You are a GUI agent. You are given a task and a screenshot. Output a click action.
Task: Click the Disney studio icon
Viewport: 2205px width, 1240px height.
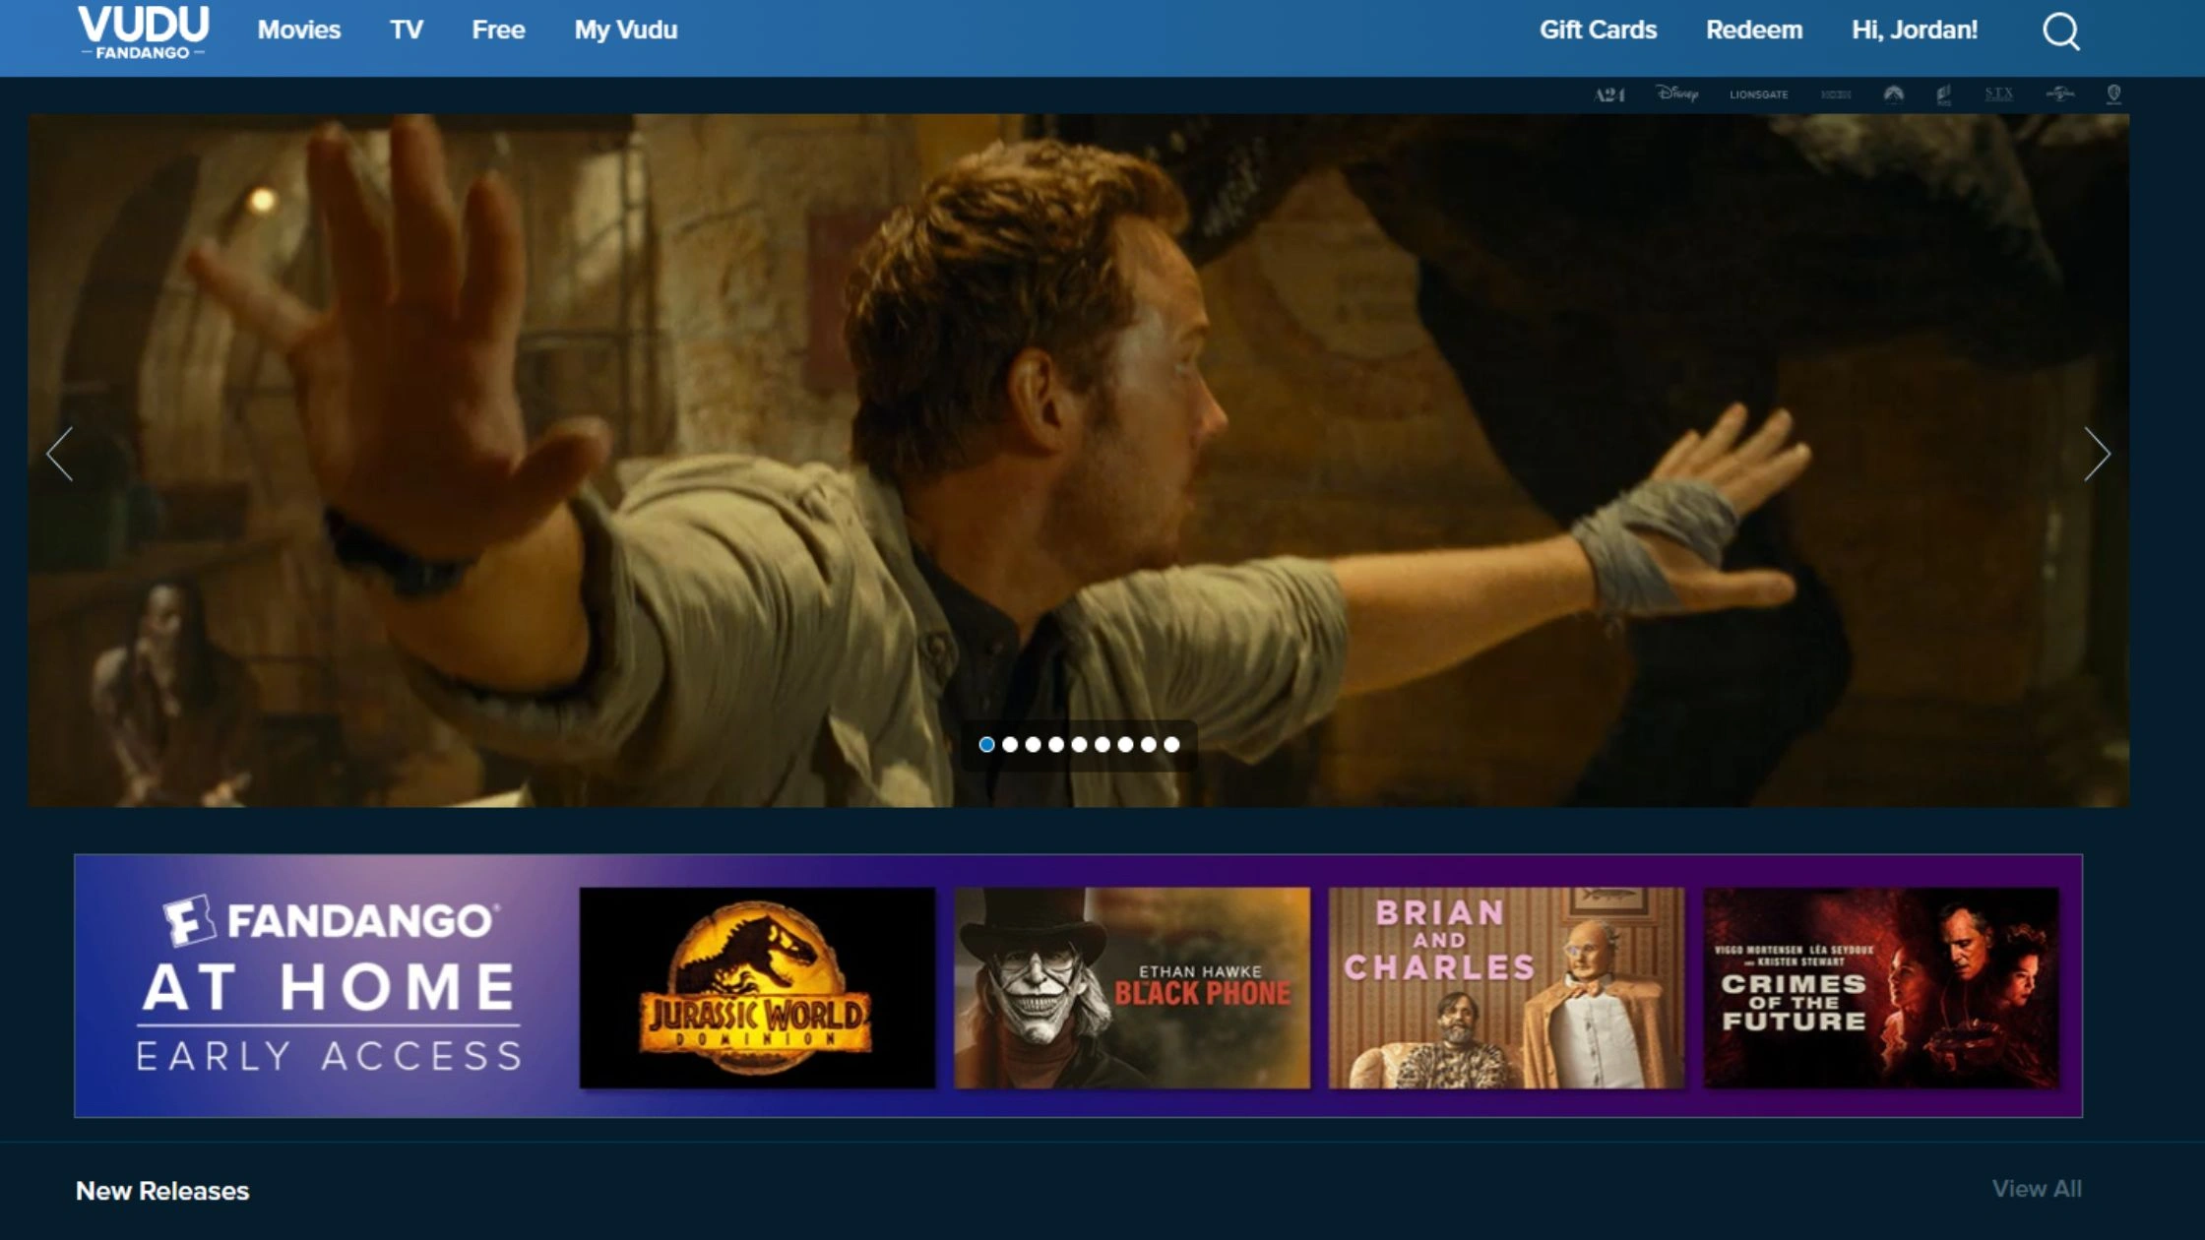[1677, 93]
